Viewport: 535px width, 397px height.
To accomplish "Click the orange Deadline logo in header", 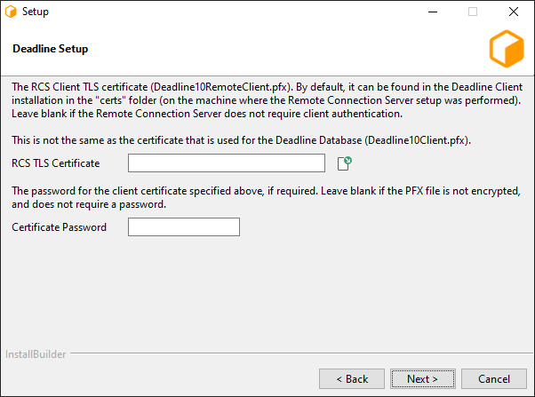I will pos(507,49).
